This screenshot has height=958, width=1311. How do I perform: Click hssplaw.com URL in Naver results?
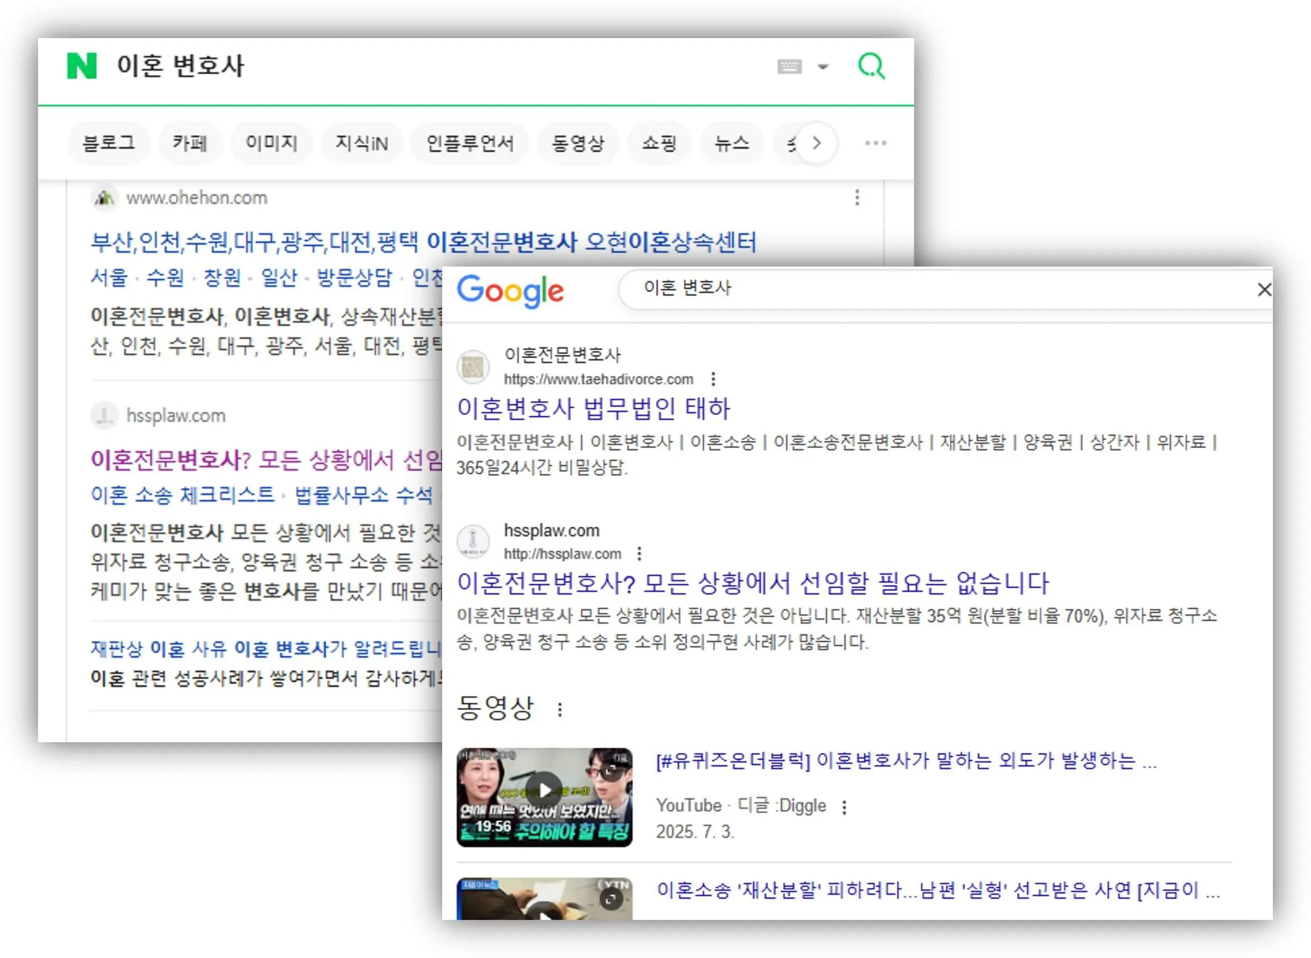click(x=176, y=415)
